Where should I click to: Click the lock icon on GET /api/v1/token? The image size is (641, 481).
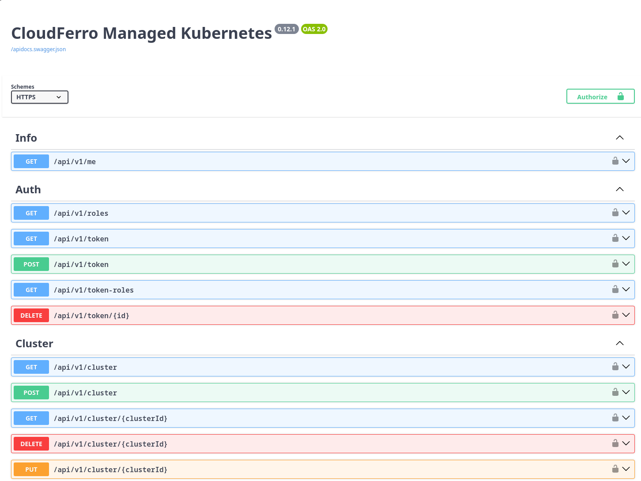click(x=615, y=238)
